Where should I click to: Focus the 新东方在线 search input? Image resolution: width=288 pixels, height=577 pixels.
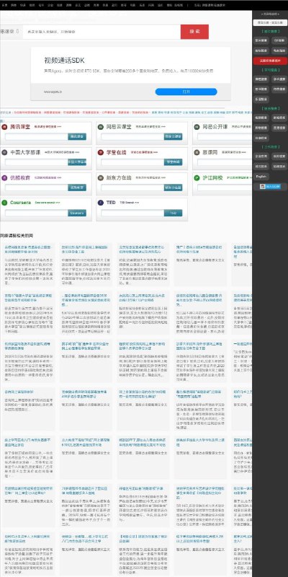132,188
